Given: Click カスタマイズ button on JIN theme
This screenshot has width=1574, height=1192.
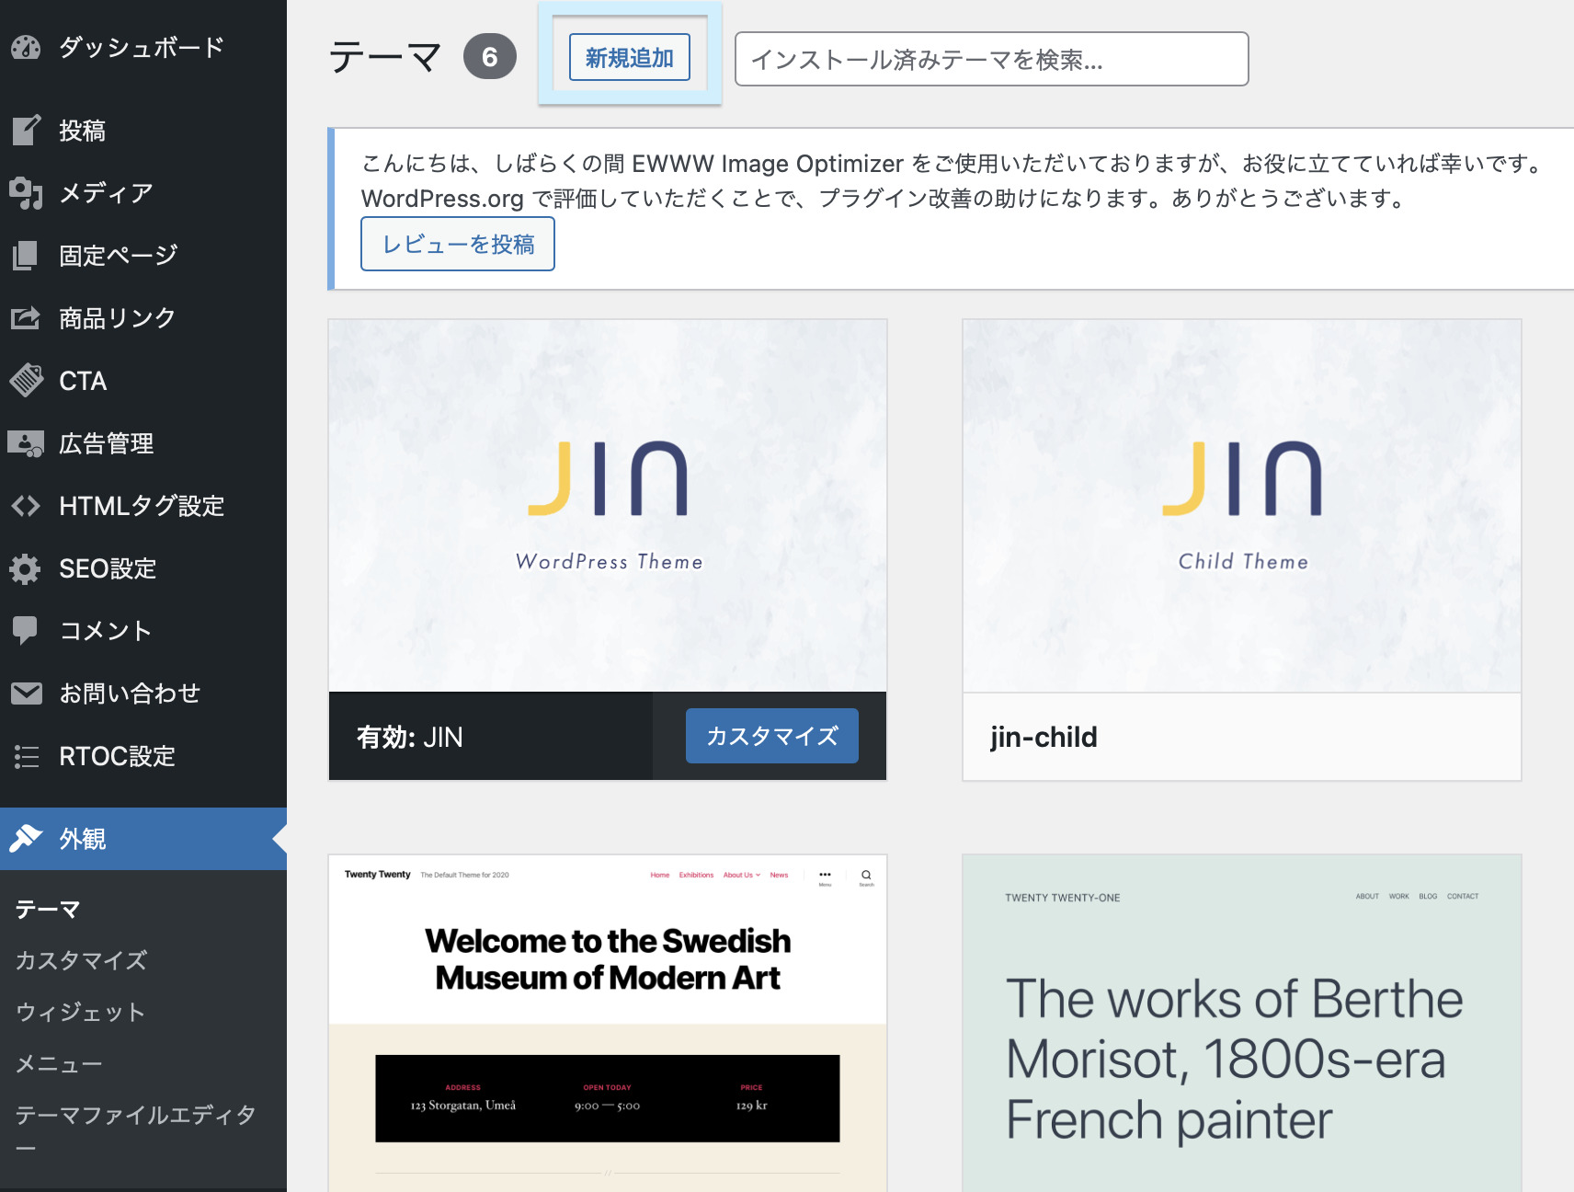Looking at the screenshot, I should click(772, 736).
